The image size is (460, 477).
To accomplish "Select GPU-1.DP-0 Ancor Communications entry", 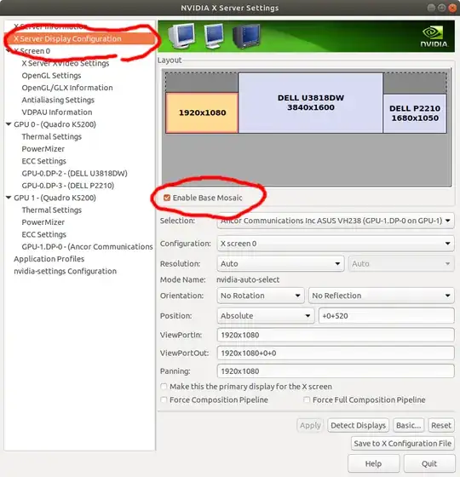I will pos(87,246).
